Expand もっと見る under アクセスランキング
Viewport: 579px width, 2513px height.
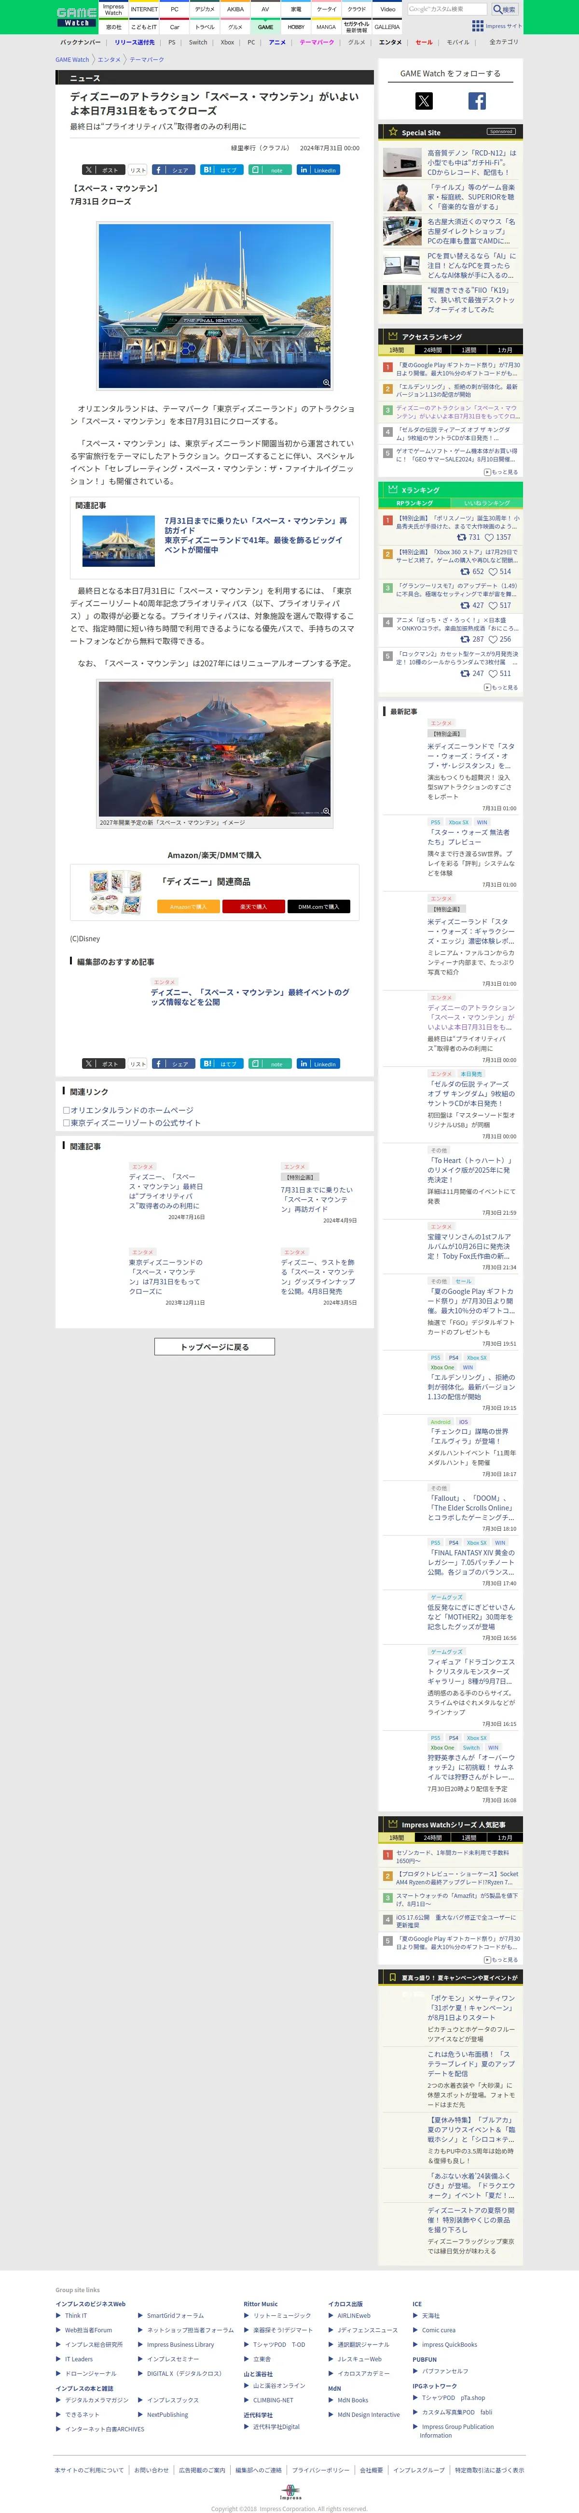tap(501, 472)
